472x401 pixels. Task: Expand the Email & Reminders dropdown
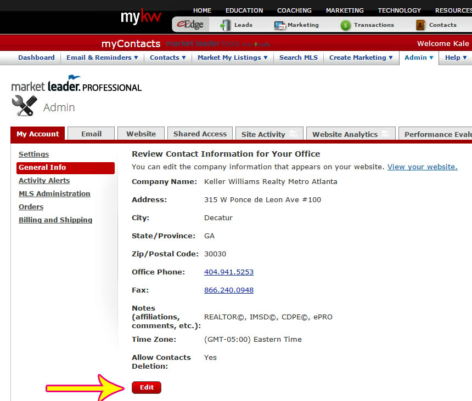point(102,58)
